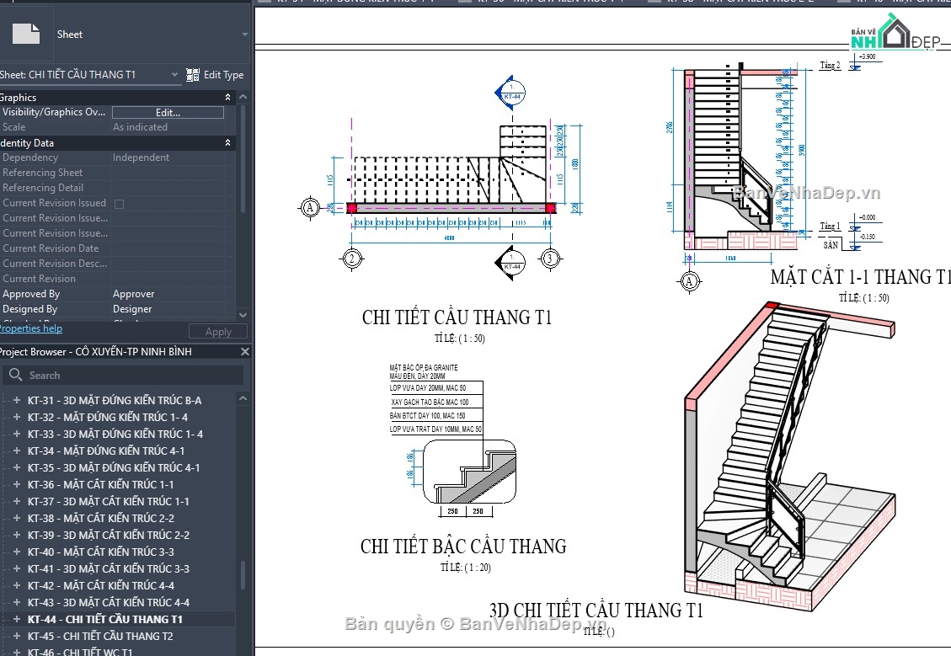Screen dimensions: 951x656
Task: Select sheet KT-36 - MẶT CẮT KIẾN TRÚC 1-1
Action: [100, 484]
